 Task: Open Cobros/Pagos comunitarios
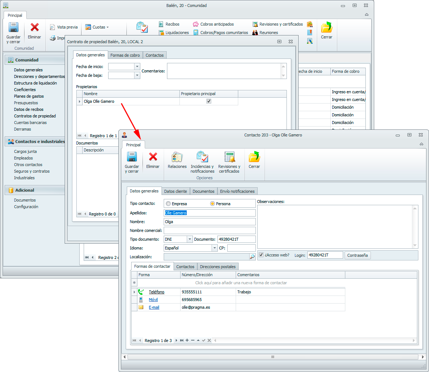point(220,32)
